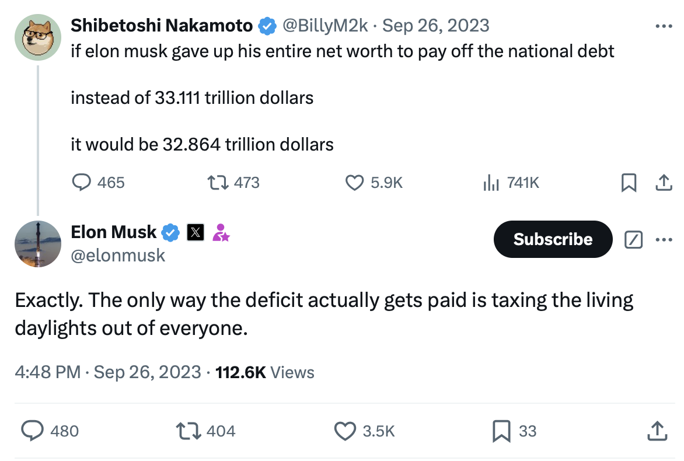684x461 pixels.
Task: Share the Shibetoshi Nakamoto tweet
Action: (x=662, y=183)
